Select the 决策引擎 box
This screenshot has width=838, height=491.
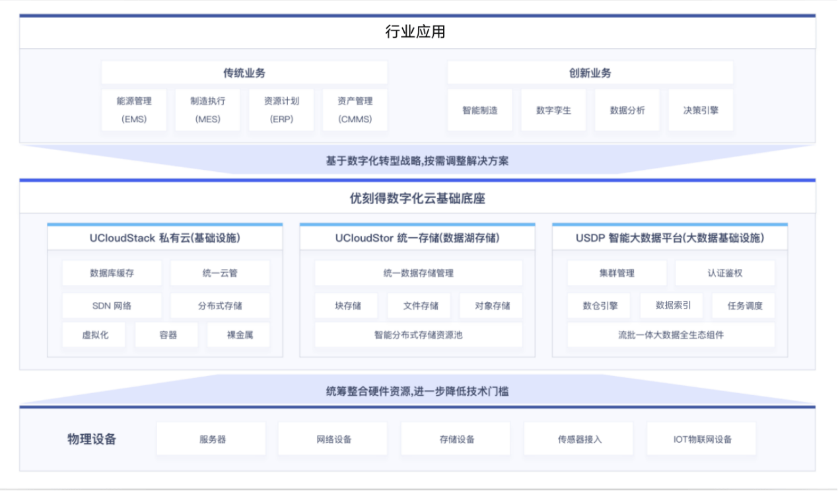coord(701,110)
